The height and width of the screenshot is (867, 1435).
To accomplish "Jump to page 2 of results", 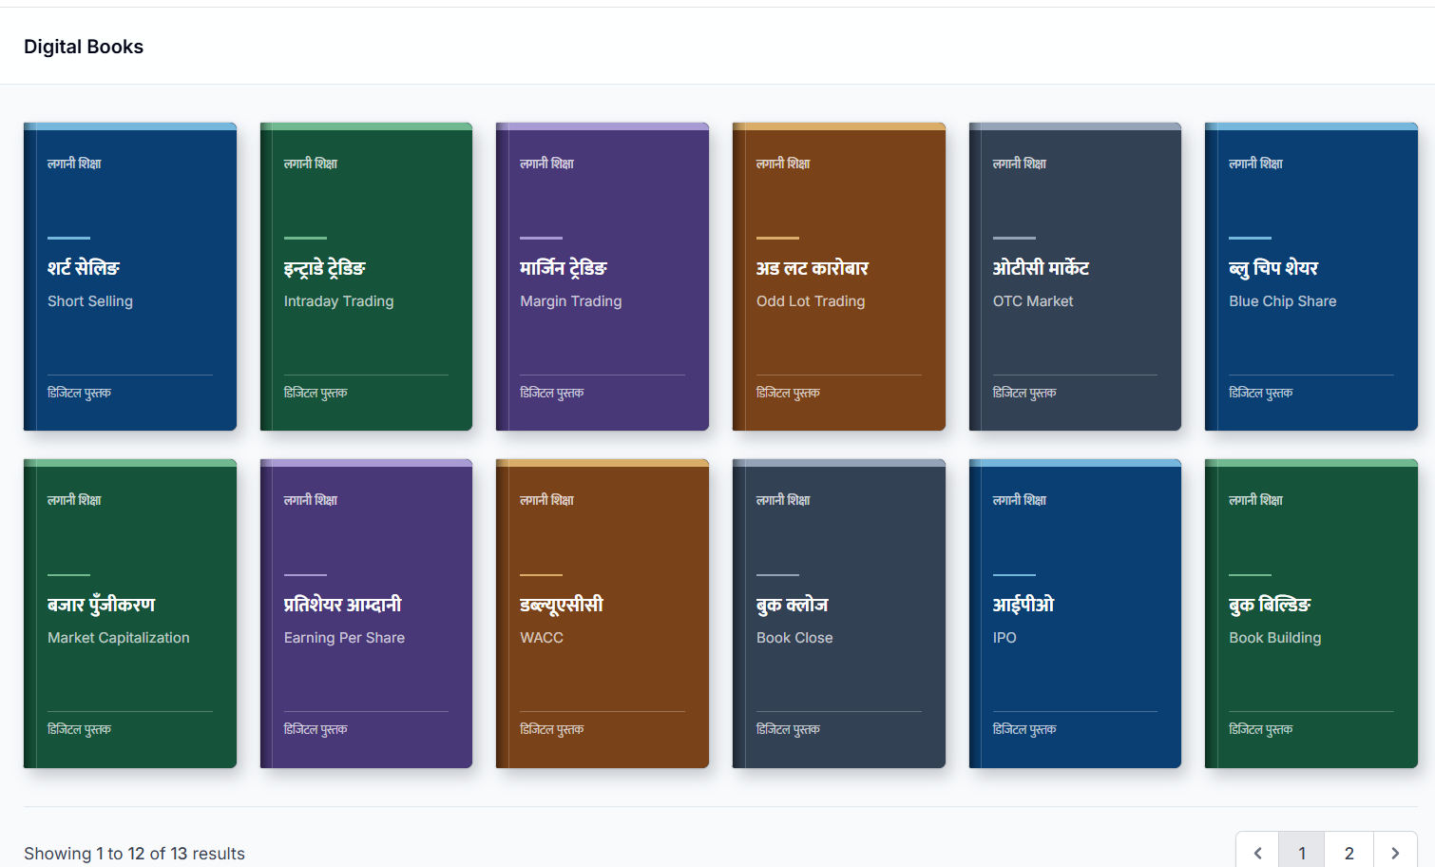I will 1349,853.
